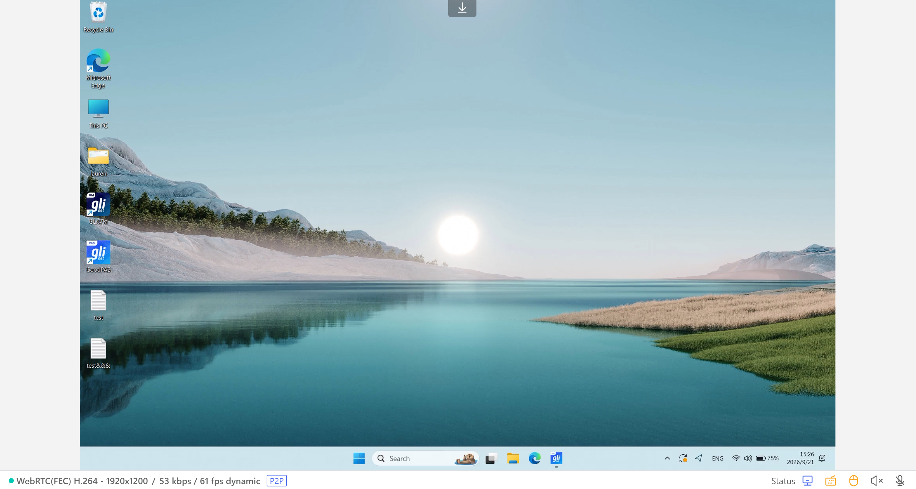Open the gli app in taskbar
The width and height of the screenshot is (916, 489).
pos(556,458)
